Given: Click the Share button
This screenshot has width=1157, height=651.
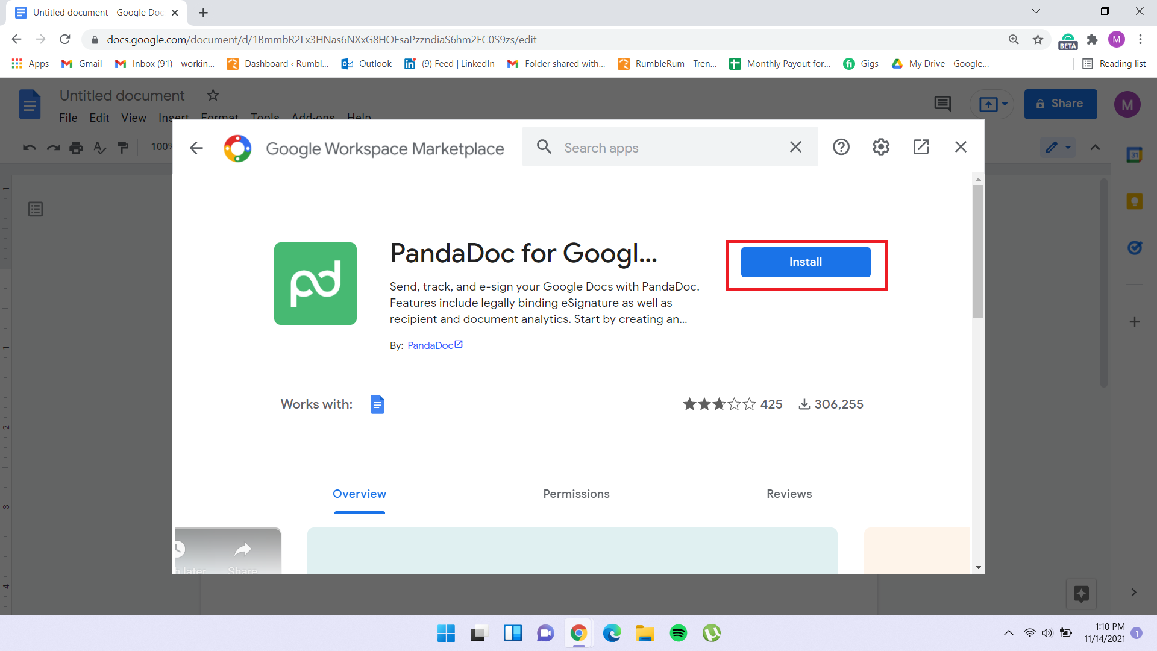Looking at the screenshot, I should click(x=1060, y=104).
